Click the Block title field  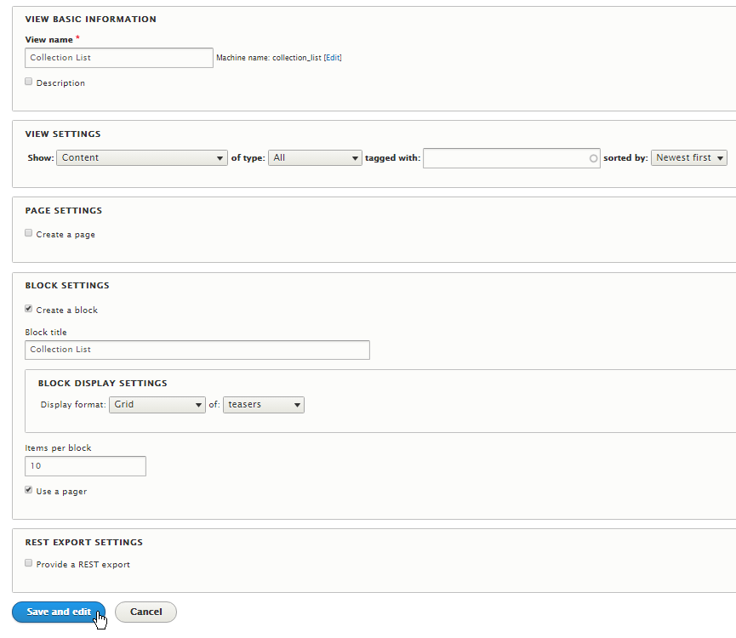point(197,350)
